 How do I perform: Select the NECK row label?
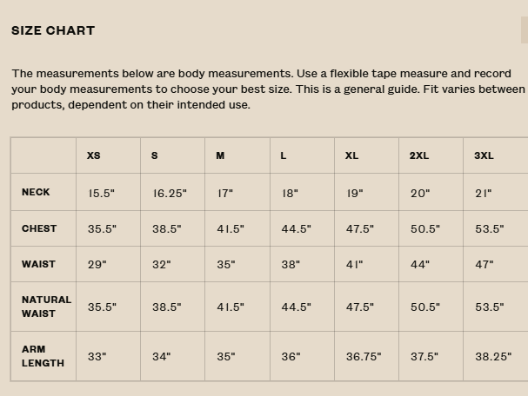(x=36, y=192)
